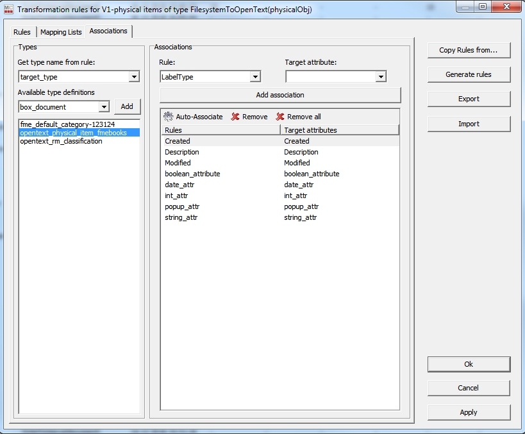The height and width of the screenshot is (434, 525).
Task: Click Copy Rules from... button
Action: [469, 50]
